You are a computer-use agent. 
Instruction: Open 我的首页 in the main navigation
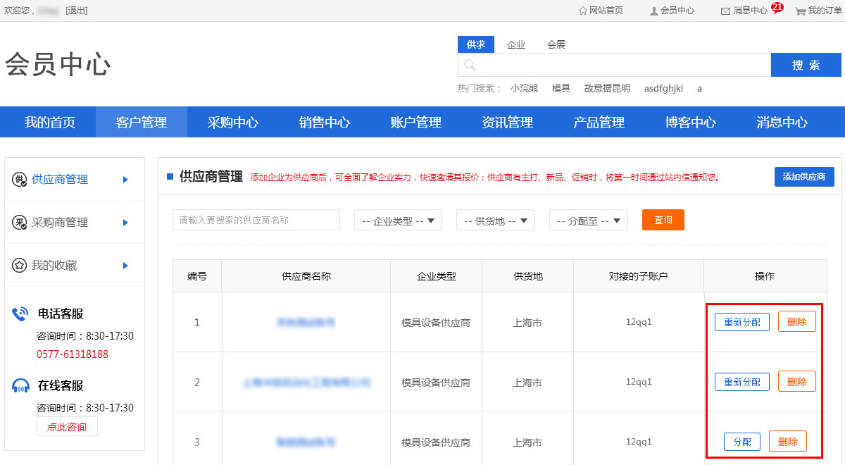pos(50,122)
